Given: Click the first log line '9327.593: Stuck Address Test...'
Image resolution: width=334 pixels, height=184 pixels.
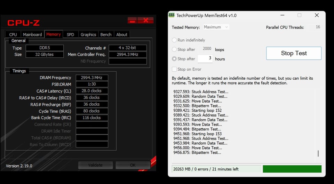Looking at the screenshot, I should pyautogui.click(x=201, y=92).
